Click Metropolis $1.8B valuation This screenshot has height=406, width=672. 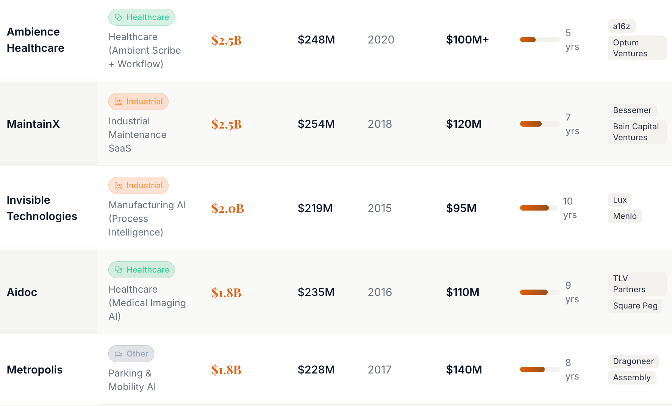pos(227,370)
